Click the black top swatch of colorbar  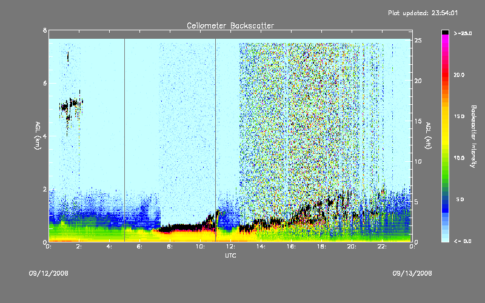(x=445, y=32)
